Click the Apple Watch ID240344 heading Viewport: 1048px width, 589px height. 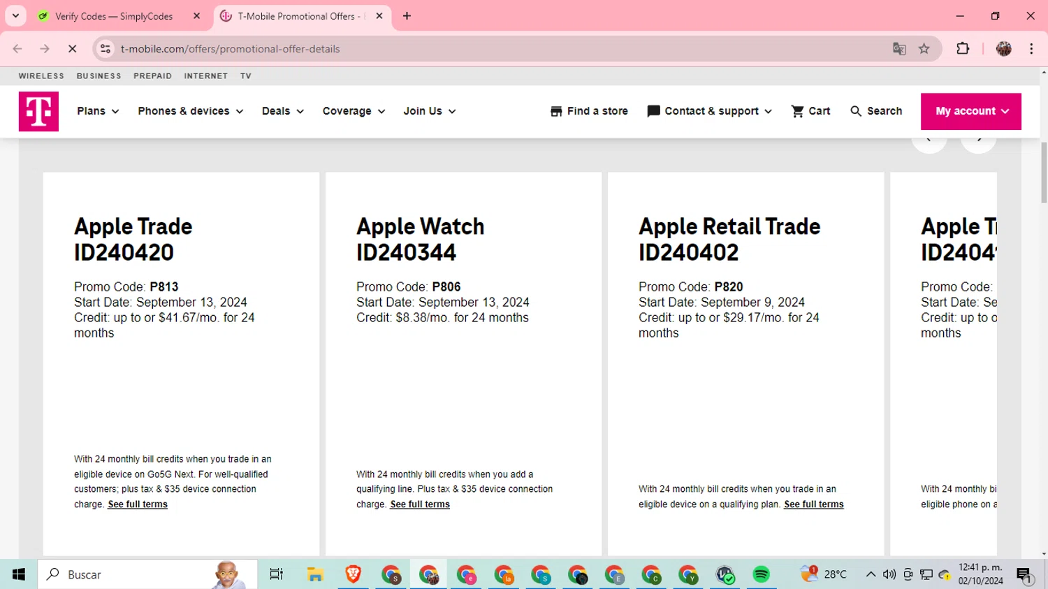420,239
